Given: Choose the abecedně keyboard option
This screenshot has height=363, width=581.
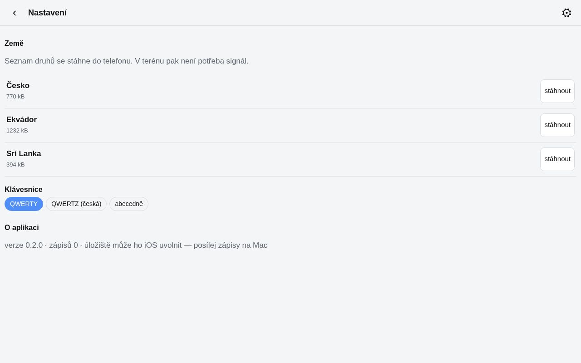Looking at the screenshot, I should [129, 204].
